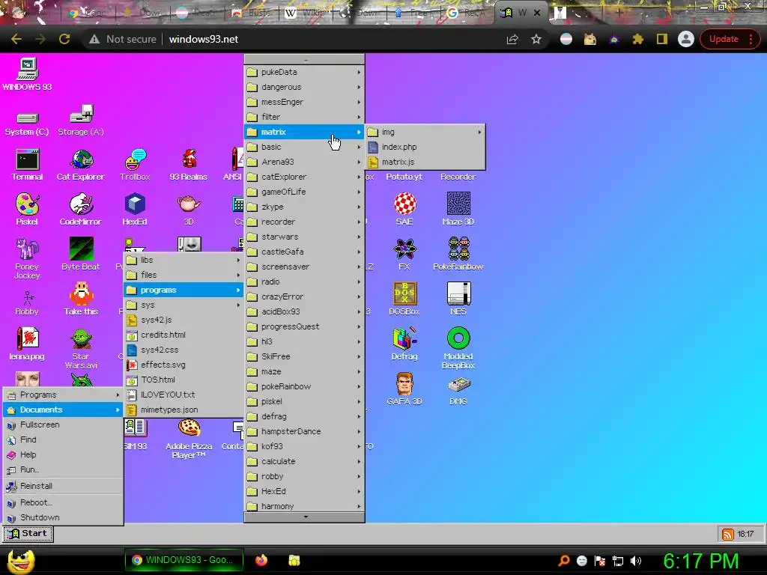
Task: Open the 3D teapot icon
Action: point(189,210)
